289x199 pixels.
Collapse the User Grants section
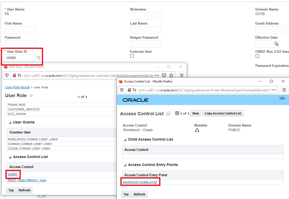(x=10, y=122)
